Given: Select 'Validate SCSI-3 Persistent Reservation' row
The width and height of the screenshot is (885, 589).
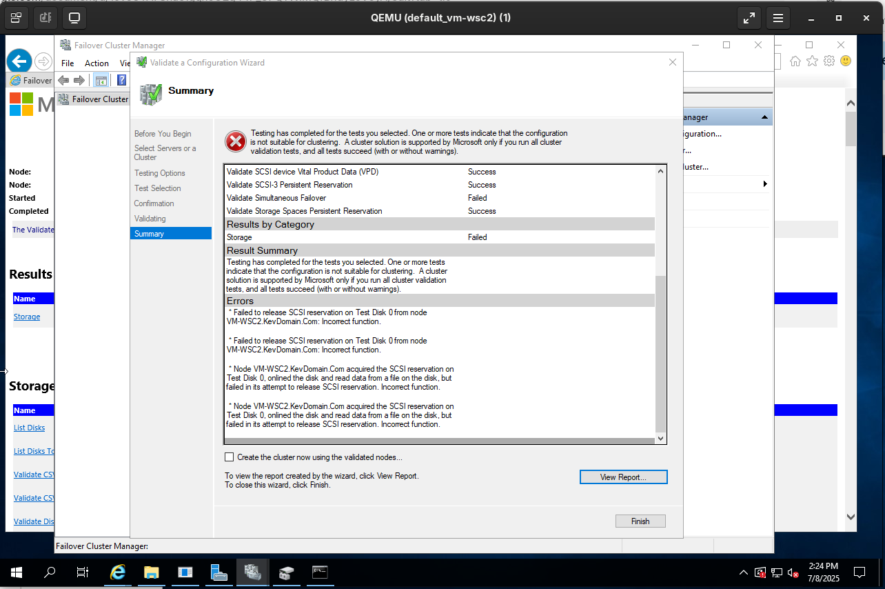Looking at the screenshot, I should (439, 185).
